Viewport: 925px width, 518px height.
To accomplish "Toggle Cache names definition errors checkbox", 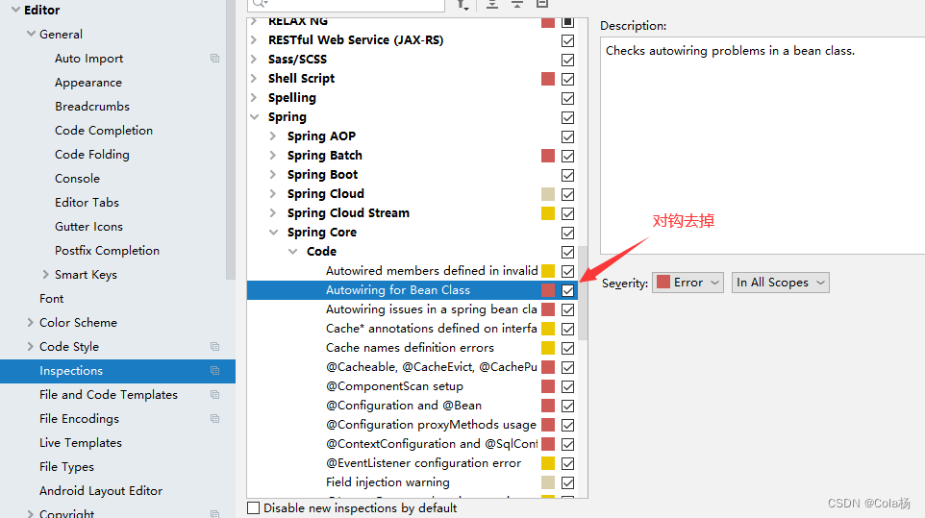I will pos(567,348).
